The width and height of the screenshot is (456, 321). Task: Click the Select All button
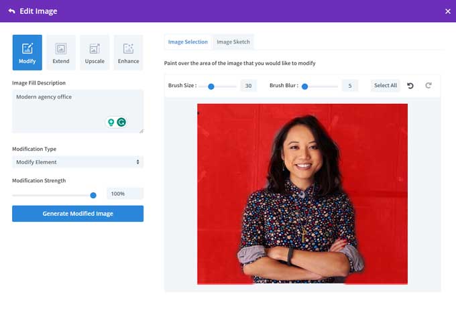(x=386, y=85)
